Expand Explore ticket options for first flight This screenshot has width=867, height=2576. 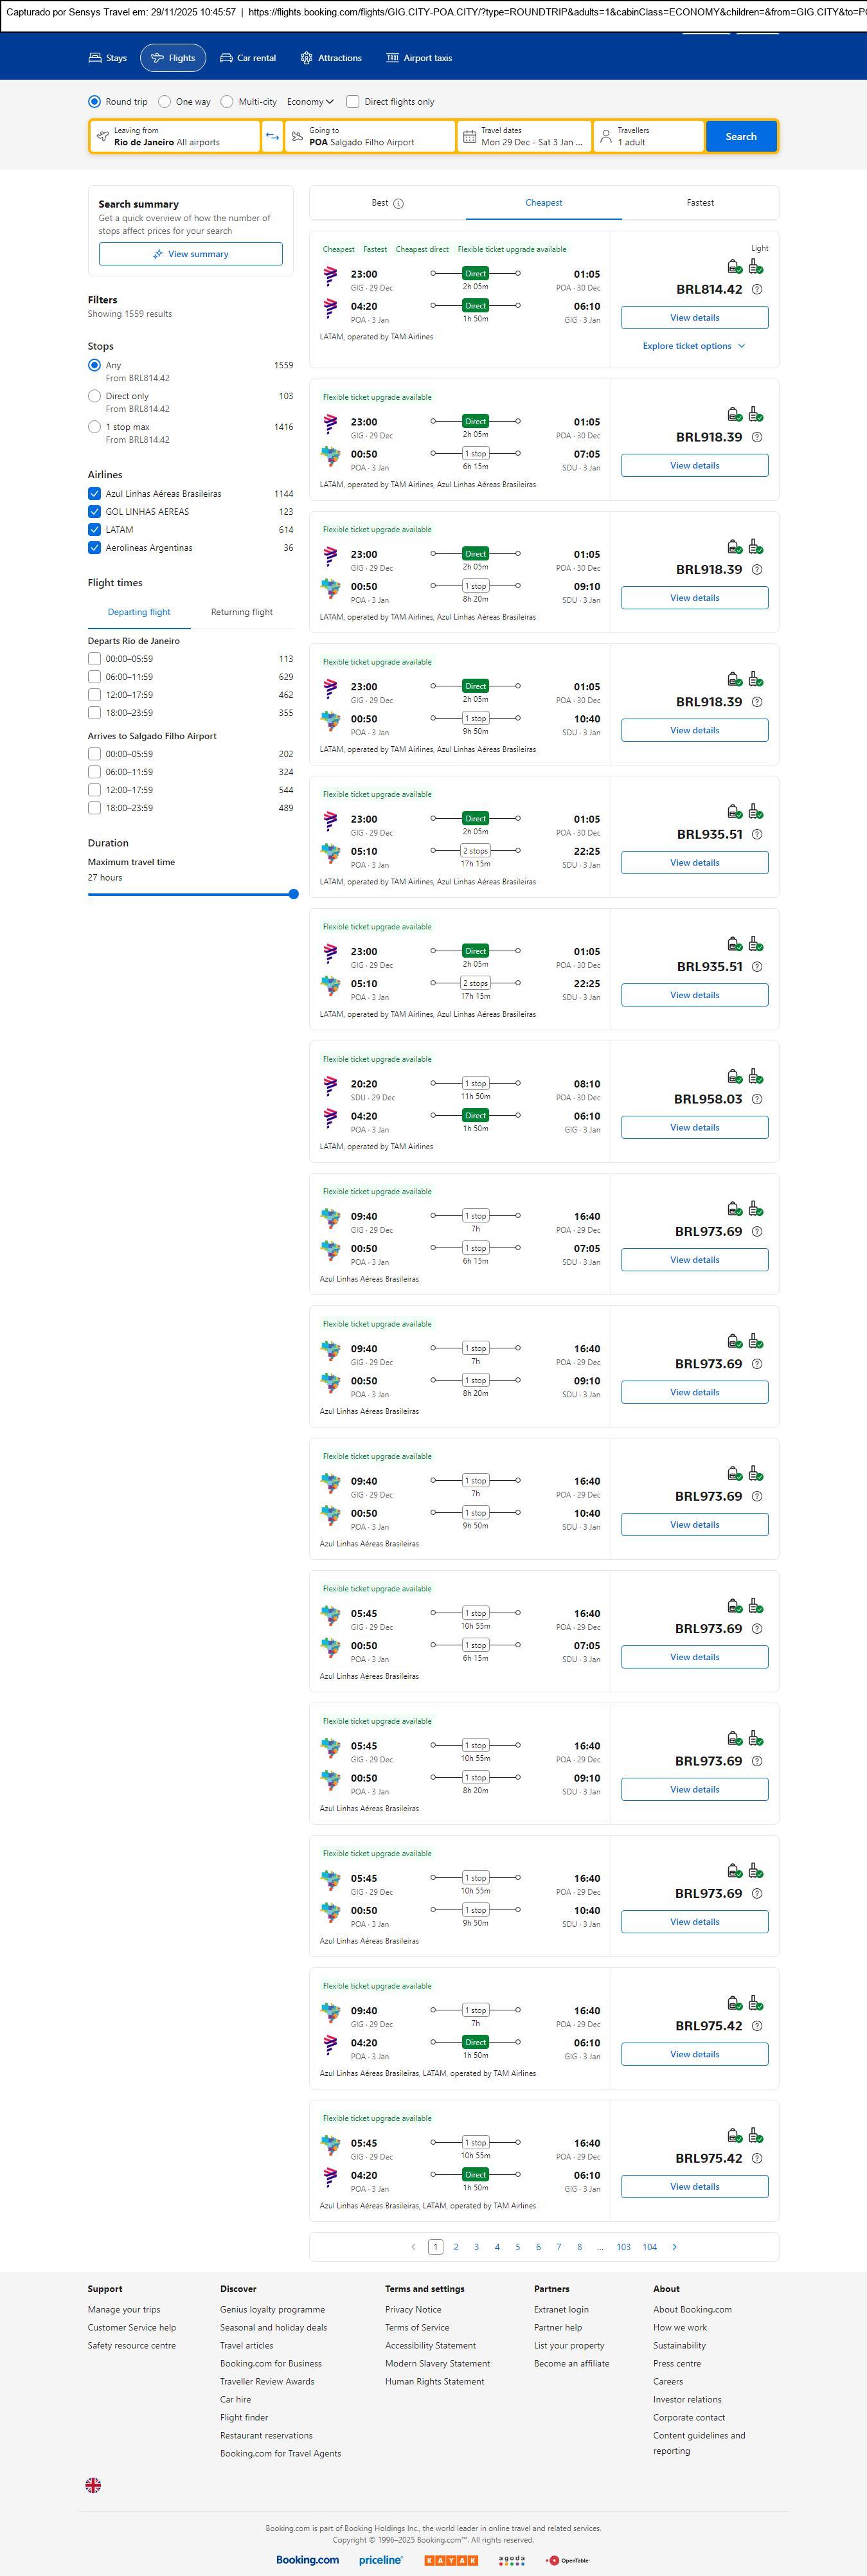pos(694,346)
